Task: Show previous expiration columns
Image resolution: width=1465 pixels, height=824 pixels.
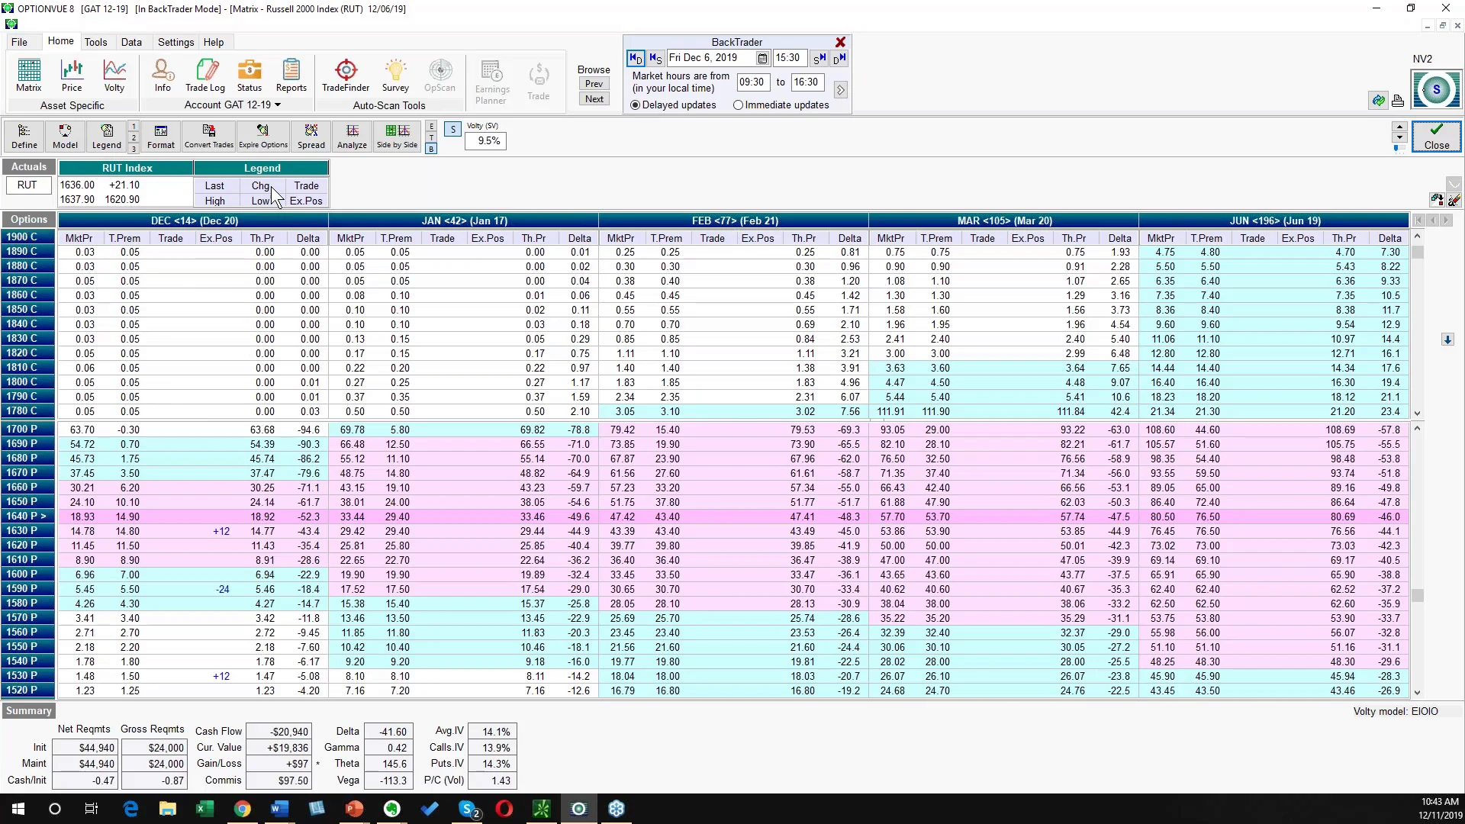Action: [1432, 220]
